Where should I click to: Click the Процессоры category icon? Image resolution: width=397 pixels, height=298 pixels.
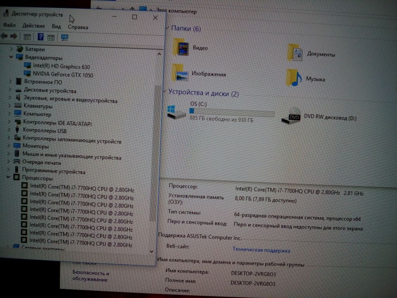point(16,177)
